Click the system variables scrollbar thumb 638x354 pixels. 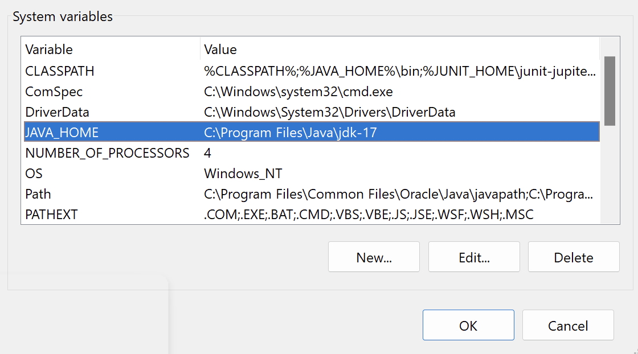click(x=610, y=91)
